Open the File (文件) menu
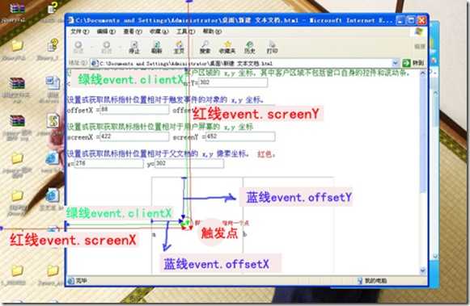This screenshot has width=470, height=306. tap(80, 31)
